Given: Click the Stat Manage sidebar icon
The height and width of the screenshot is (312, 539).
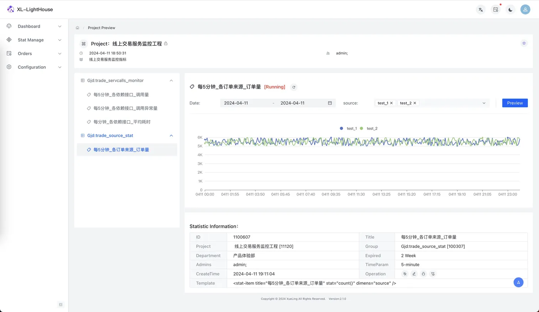Looking at the screenshot, I should tap(9, 40).
